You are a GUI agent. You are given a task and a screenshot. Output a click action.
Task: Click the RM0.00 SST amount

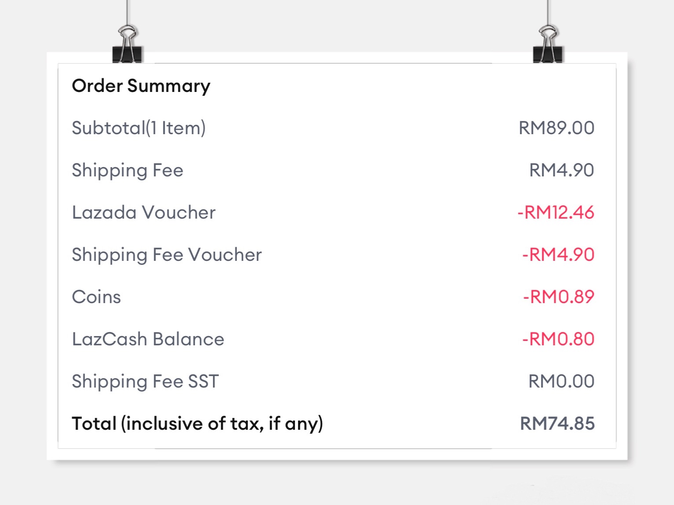[561, 381]
